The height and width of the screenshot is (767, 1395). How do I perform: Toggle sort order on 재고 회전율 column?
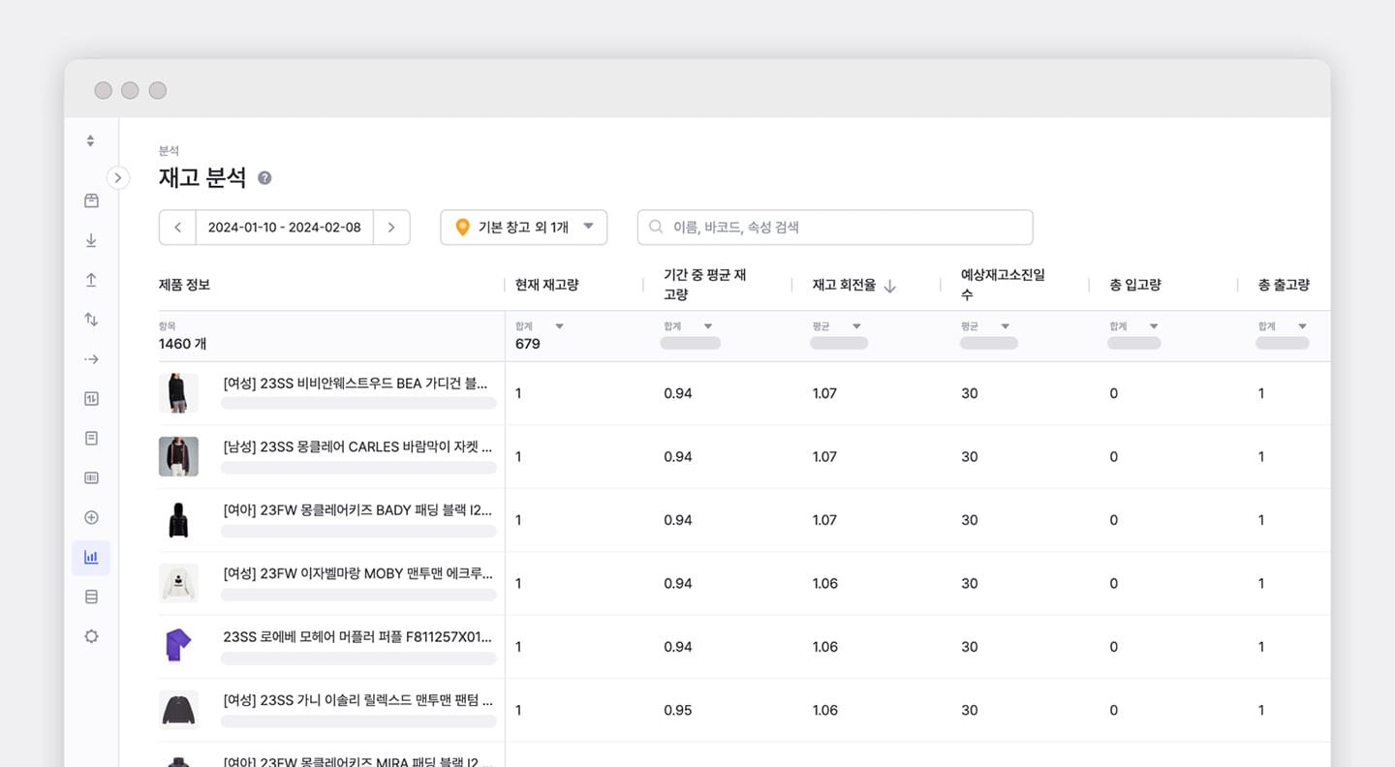click(x=889, y=285)
